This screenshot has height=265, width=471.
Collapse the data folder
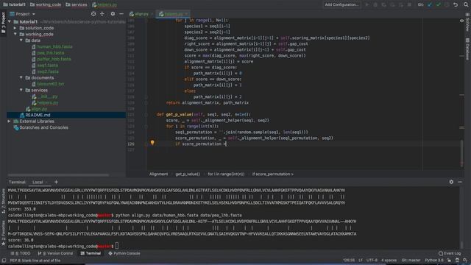point(21,40)
